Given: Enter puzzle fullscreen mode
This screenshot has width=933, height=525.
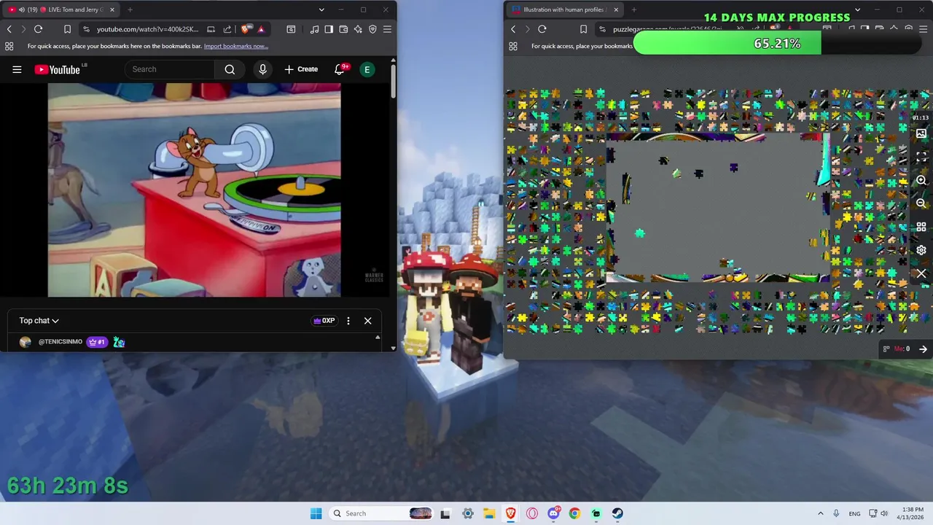Looking at the screenshot, I should pyautogui.click(x=921, y=157).
